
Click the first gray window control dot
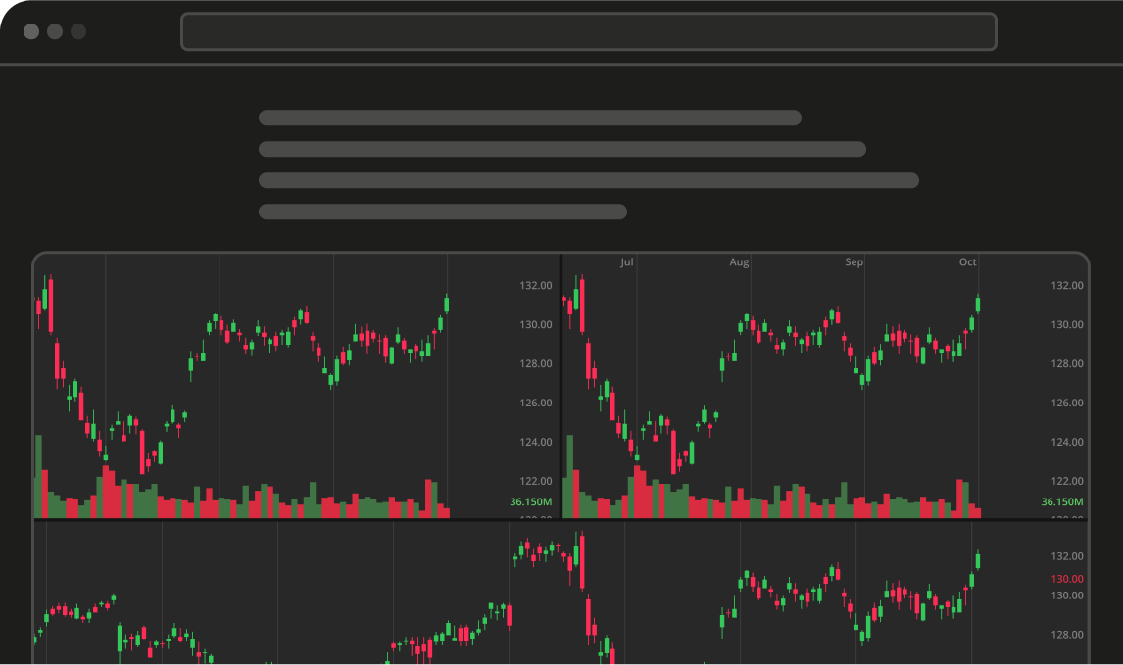[x=31, y=31]
